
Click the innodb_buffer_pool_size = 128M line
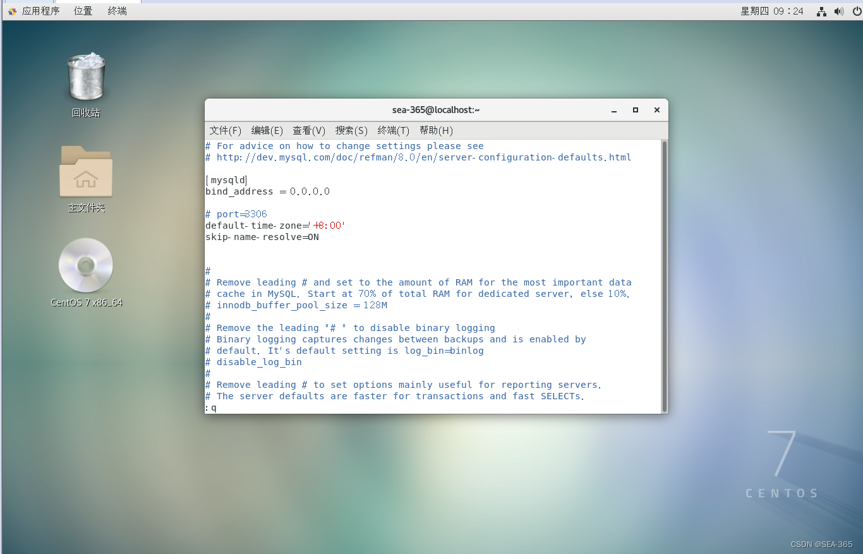pyautogui.click(x=296, y=305)
